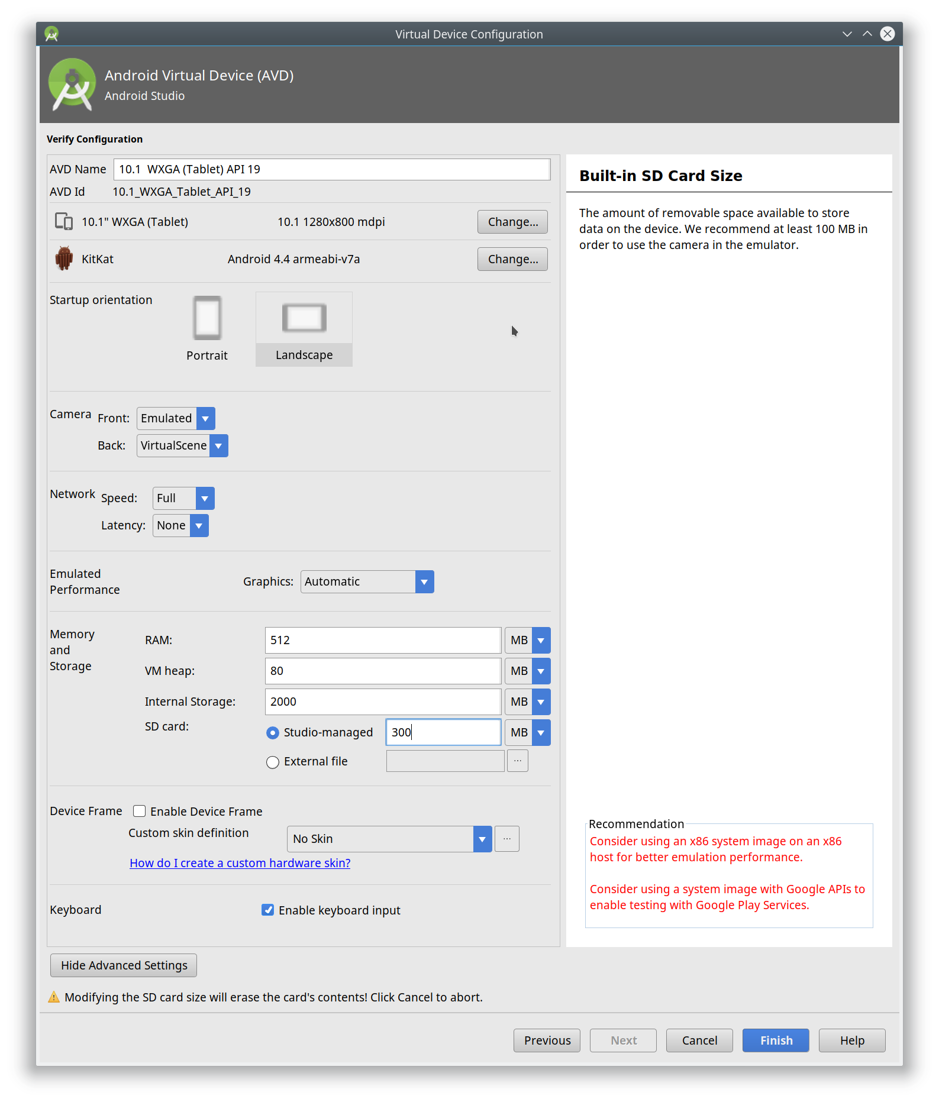Click the Cancel button
The image size is (939, 1102).
(699, 1040)
